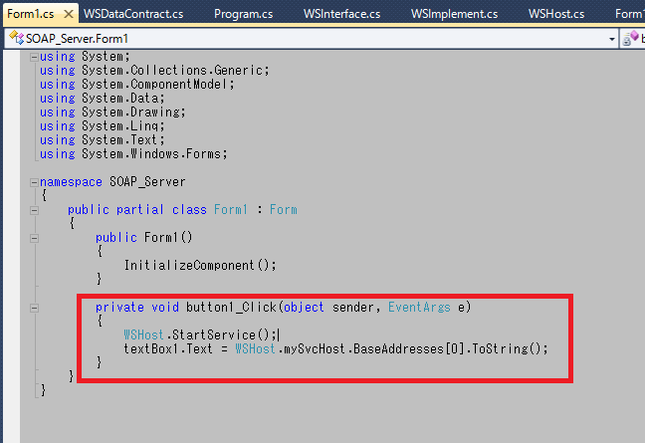The width and height of the screenshot is (645, 443).
Task: Click the InitializeComponent() call in code
Action: 199,265
